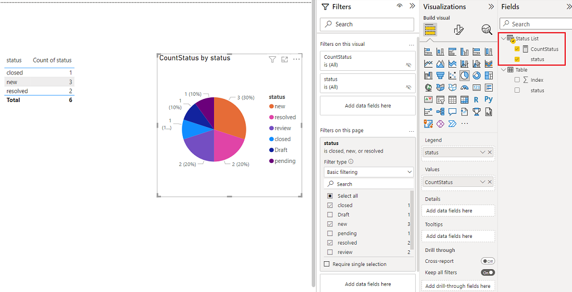Click the Tooltips data fields well
Screen dimensions: 572x292
[x=458, y=236]
